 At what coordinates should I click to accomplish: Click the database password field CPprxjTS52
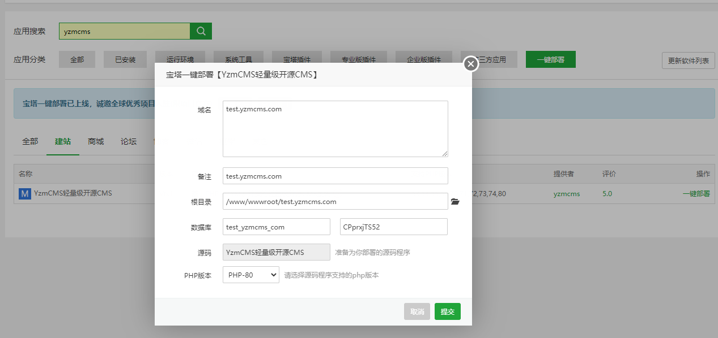tap(393, 227)
